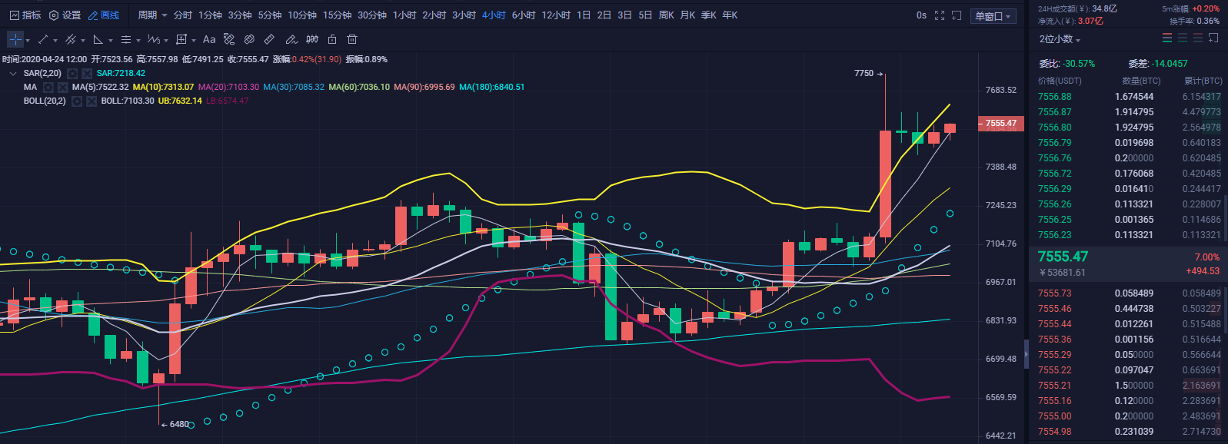Viewport: 1228px width, 444px height.
Task: Lock drawings with the padlock icon
Action: (332, 39)
